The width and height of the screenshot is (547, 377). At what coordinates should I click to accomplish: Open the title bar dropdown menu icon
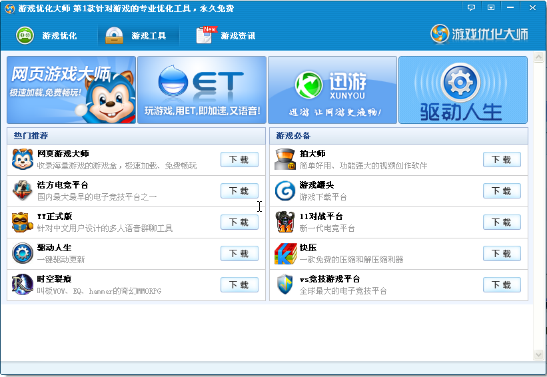[x=491, y=7]
